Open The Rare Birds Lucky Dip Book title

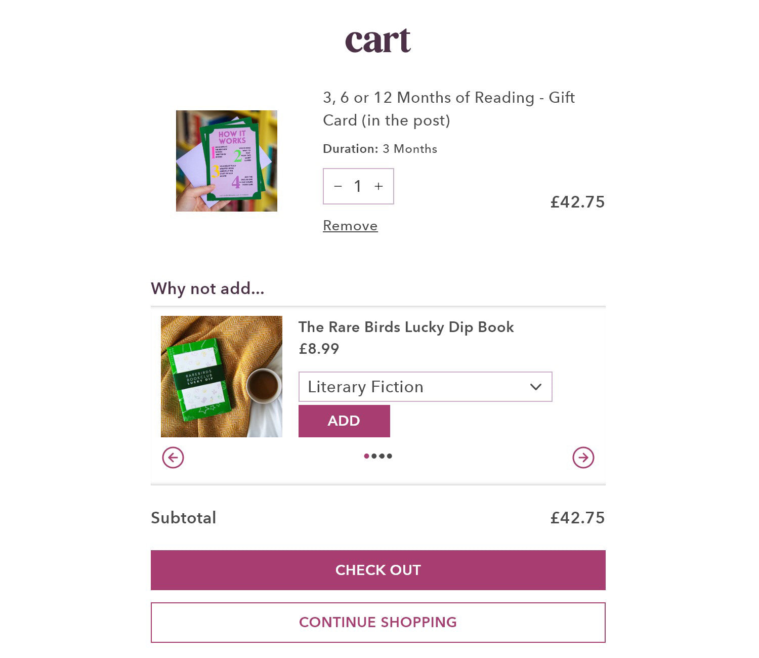[x=406, y=327]
